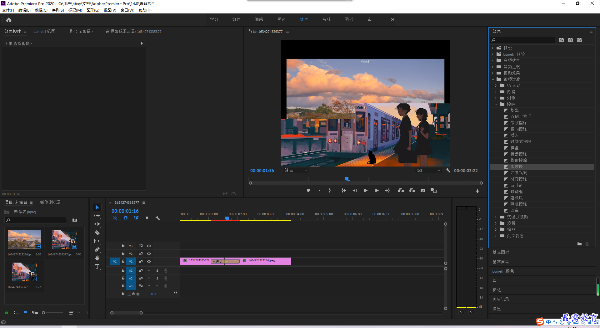Open the Lumetri 颜色 panel
Viewport: 600px width, 328px height.
503,271
